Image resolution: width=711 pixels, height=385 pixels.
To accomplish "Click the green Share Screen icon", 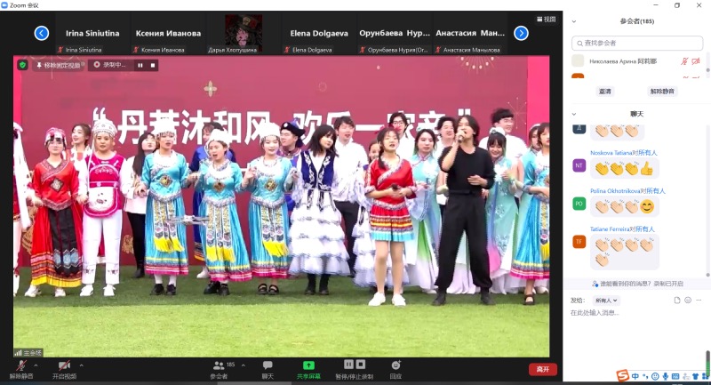I will (308, 365).
